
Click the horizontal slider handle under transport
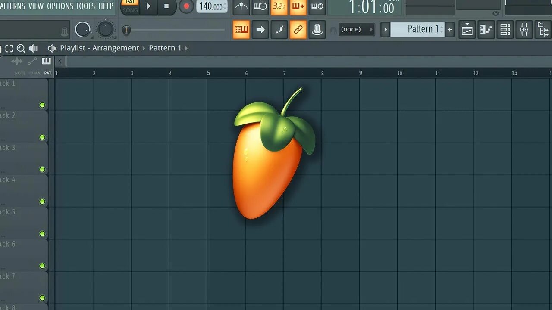tap(126, 30)
